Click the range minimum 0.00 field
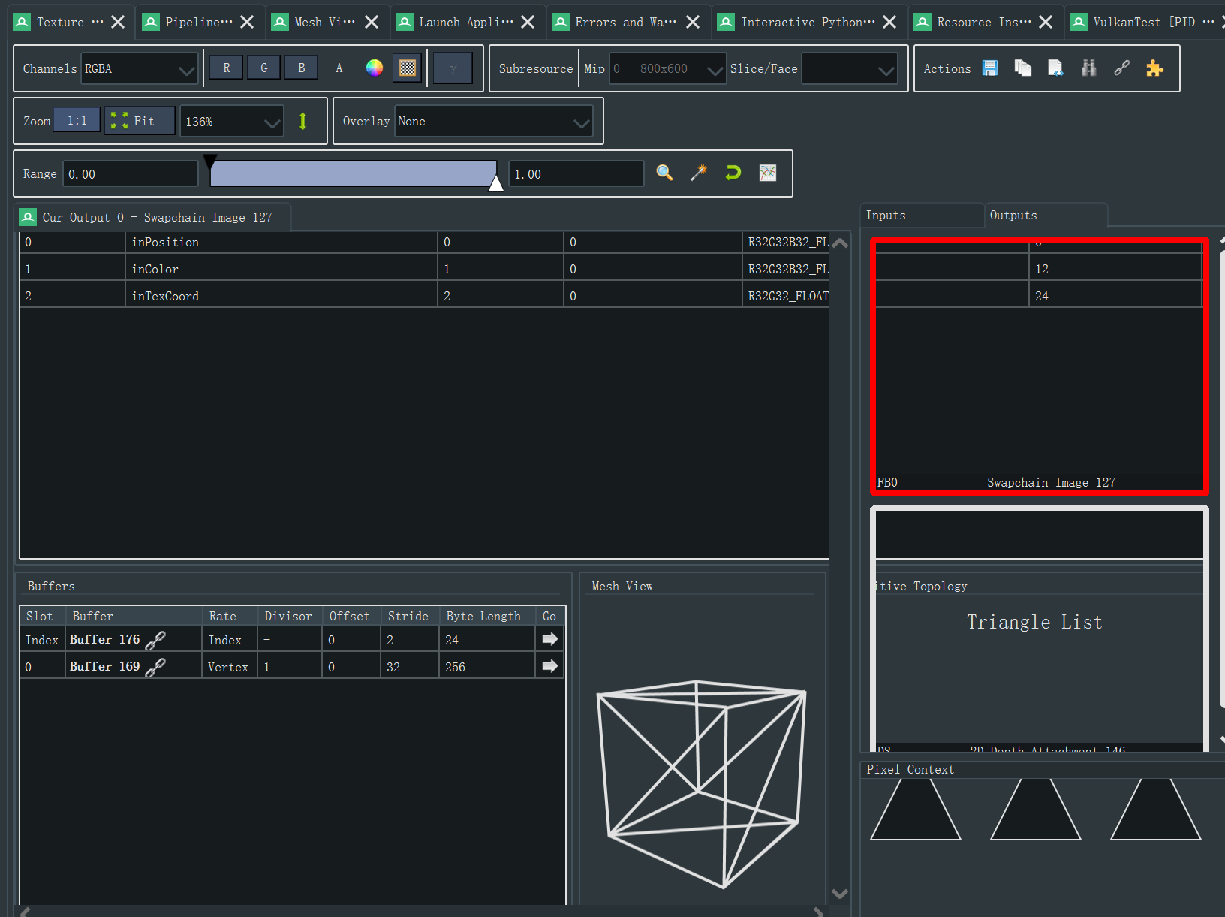1225x917 pixels. click(x=130, y=173)
